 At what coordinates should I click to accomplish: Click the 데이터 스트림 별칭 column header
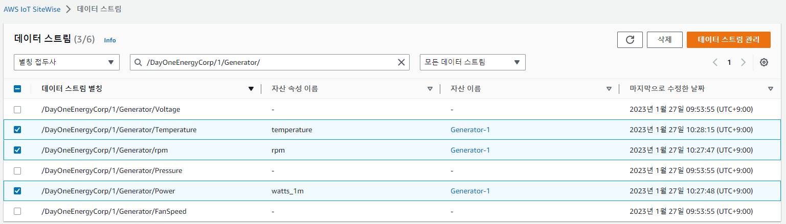pos(72,89)
